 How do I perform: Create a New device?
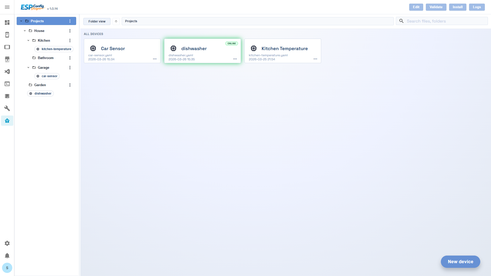[460, 262]
